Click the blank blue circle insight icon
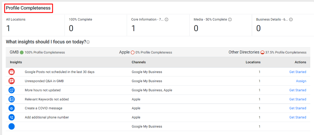Screen dimensions: 314x135 (x=12, y=126)
